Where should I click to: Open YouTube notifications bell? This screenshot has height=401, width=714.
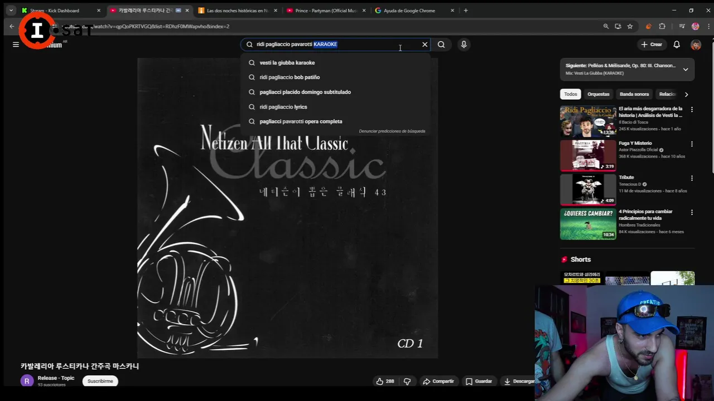pyautogui.click(x=677, y=45)
